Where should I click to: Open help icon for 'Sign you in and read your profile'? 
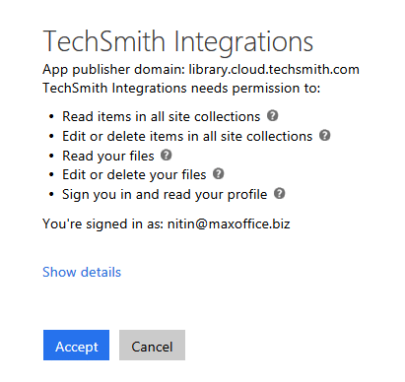tap(280, 193)
